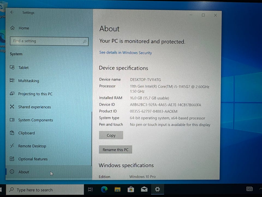
Task: Select Clipboard settings
Action: (26, 133)
